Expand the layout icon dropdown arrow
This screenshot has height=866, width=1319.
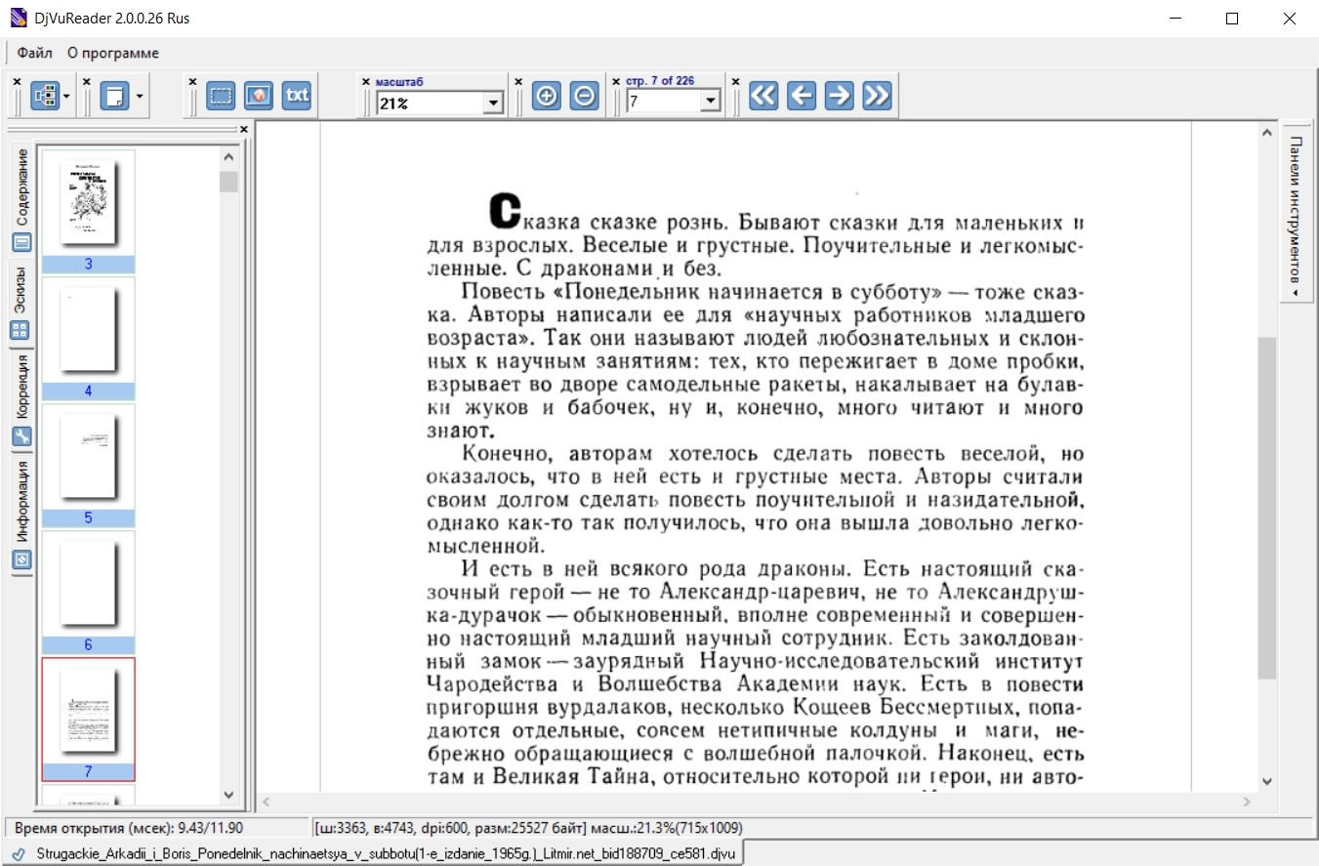[66, 97]
